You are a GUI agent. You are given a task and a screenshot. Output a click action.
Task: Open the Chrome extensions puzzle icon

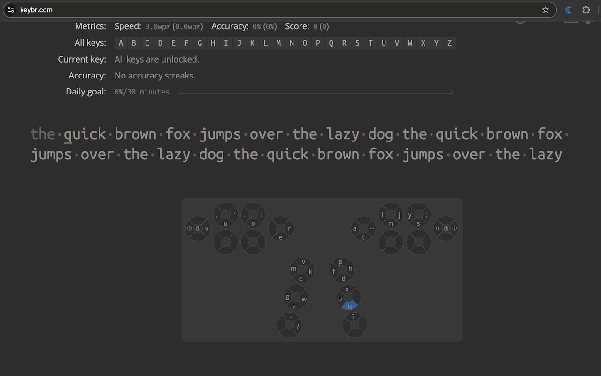586,9
